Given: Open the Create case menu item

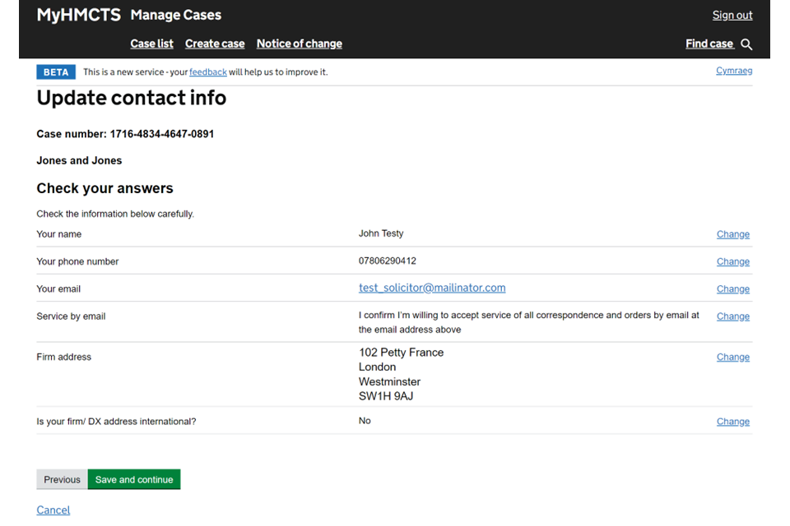Looking at the screenshot, I should (x=215, y=44).
